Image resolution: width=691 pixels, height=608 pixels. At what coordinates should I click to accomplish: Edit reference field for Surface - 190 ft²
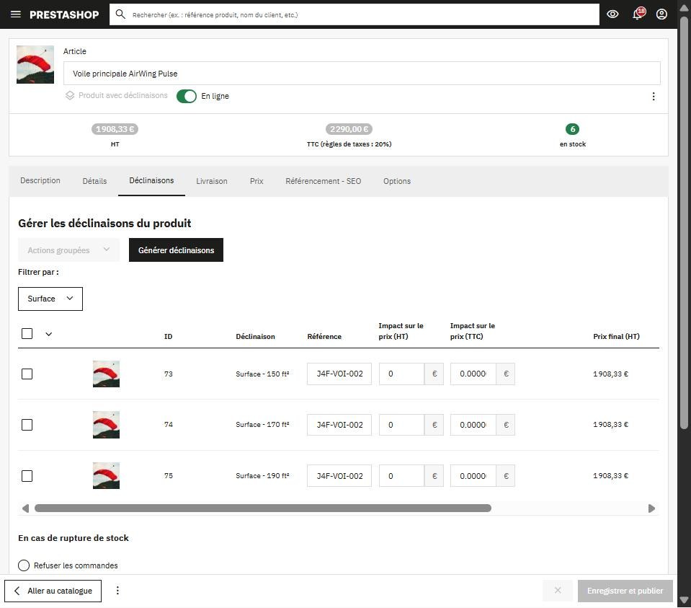(x=339, y=476)
